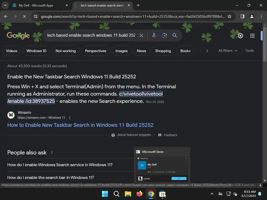Open search Tools
267x200 pixels.
[x=249, y=51]
